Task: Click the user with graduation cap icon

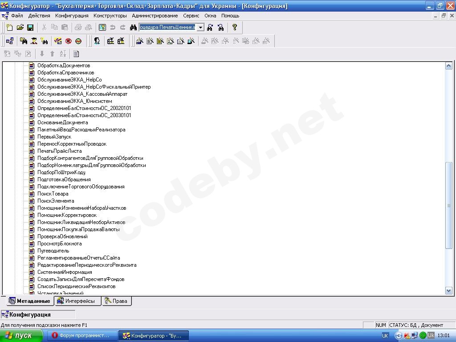Action: click(34, 41)
